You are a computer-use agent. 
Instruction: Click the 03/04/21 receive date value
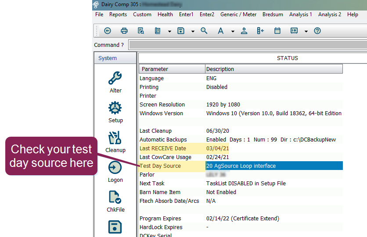(217, 149)
